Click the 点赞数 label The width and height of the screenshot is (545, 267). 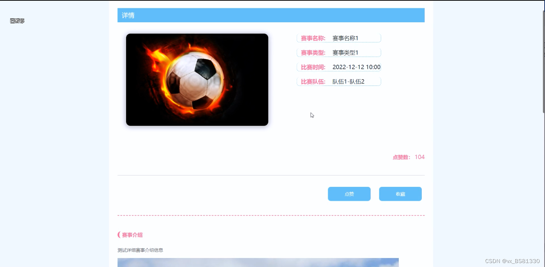pyautogui.click(x=402, y=157)
